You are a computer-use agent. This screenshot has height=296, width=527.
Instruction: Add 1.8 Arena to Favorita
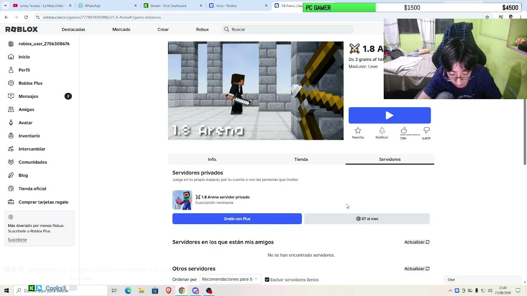(x=358, y=133)
